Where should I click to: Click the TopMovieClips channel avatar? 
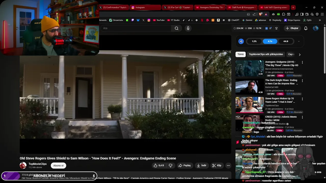[23, 165]
